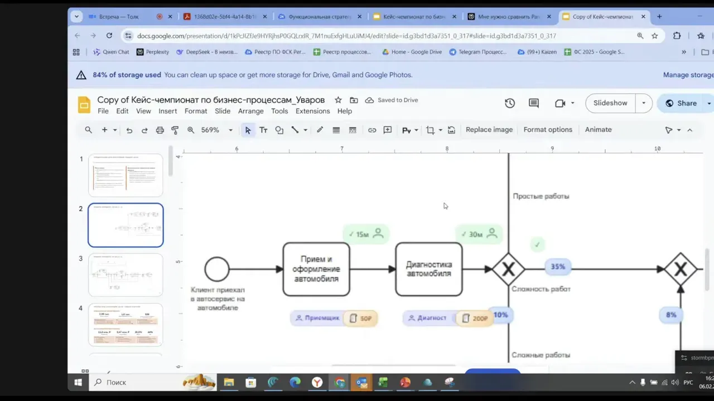The height and width of the screenshot is (401, 714).
Task: Select the Paint format roller tool
Action: [x=175, y=130]
